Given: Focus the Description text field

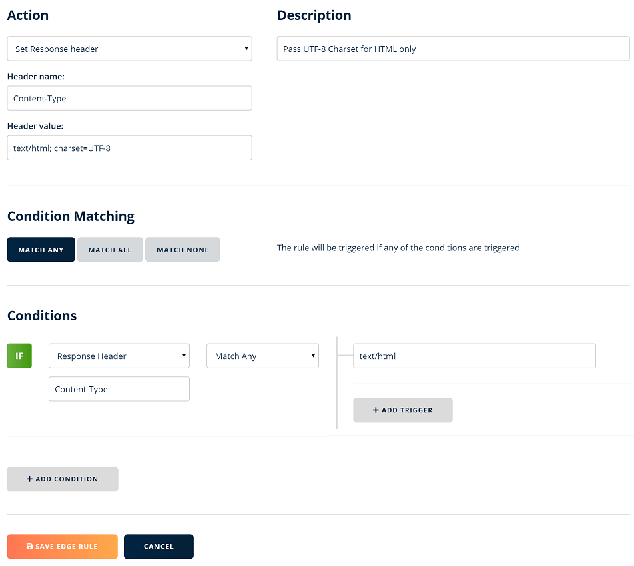Looking at the screenshot, I should coord(452,49).
